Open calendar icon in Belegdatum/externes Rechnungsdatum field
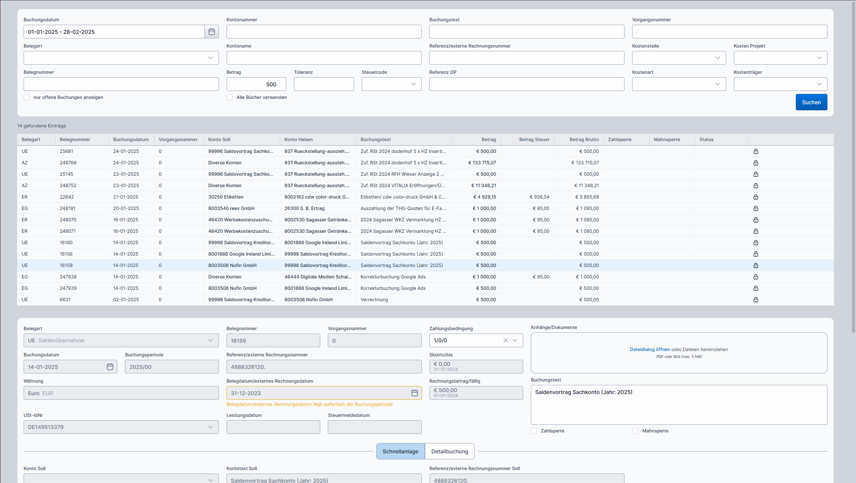 tap(415, 393)
